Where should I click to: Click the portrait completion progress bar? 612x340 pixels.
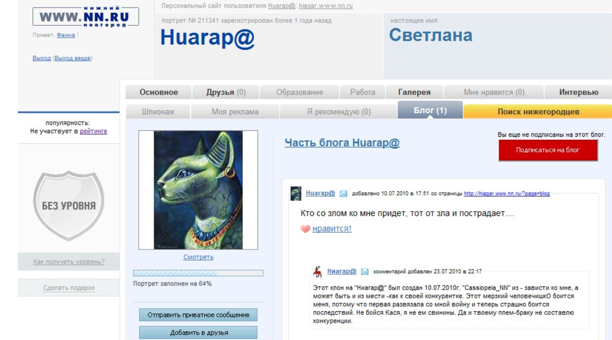198,273
